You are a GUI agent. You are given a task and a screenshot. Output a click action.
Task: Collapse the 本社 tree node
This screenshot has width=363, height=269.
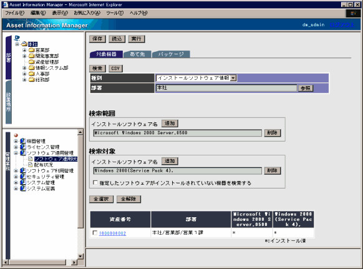[x=17, y=44]
